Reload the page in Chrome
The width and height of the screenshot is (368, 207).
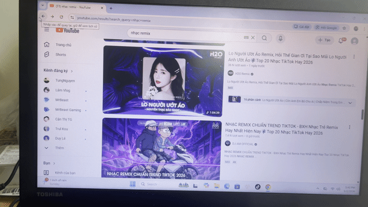62,17
